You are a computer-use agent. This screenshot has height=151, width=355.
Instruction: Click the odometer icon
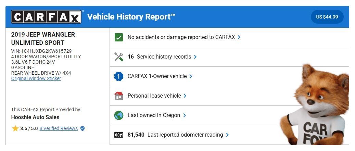coord(119,135)
